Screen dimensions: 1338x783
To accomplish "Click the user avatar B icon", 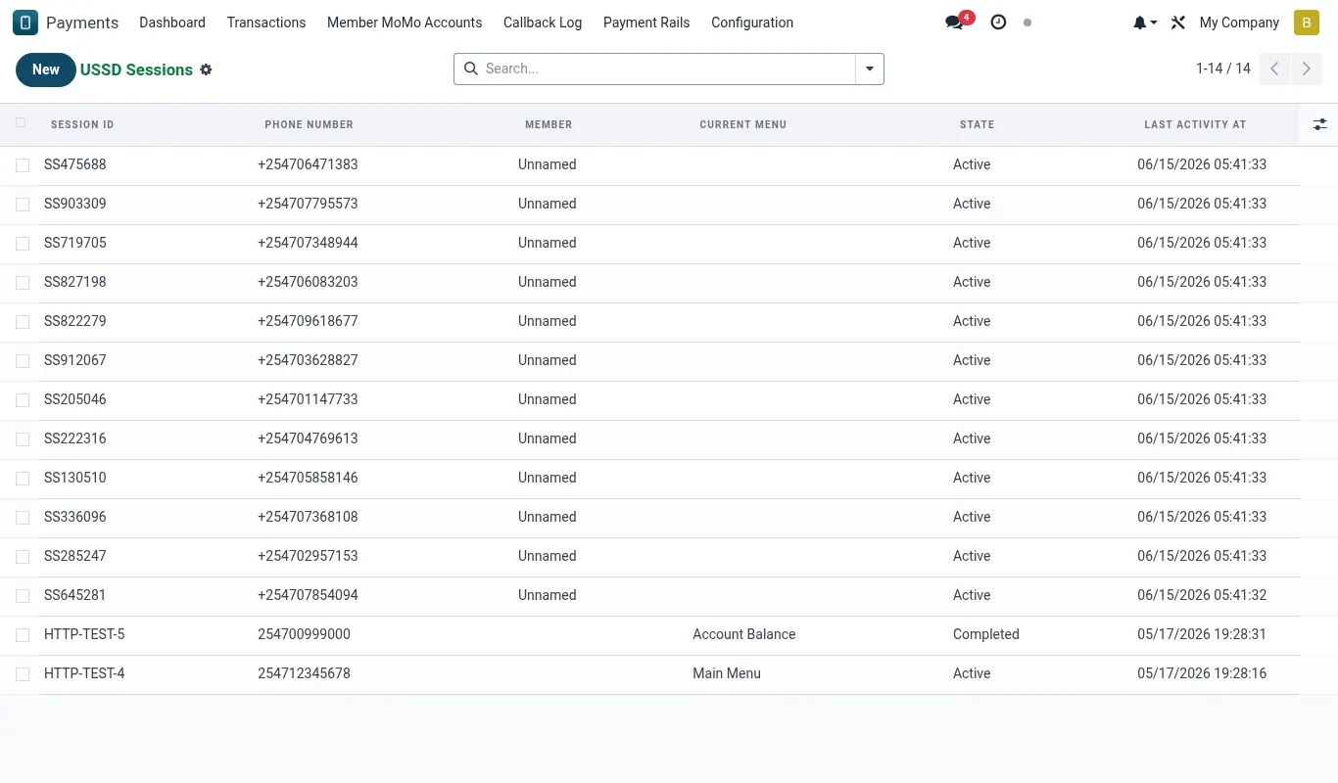I will (x=1307, y=23).
